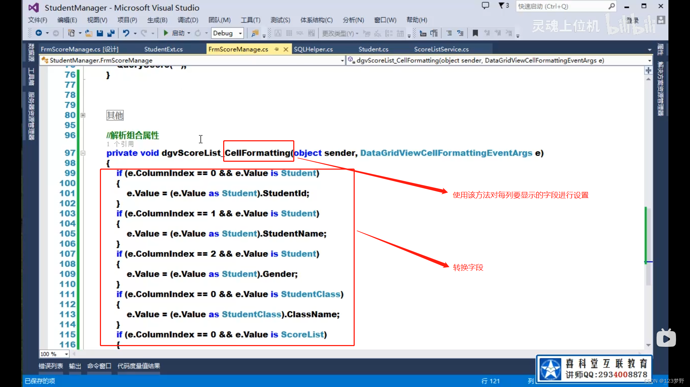Open the 体系结构(C) menu
The height and width of the screenshot is (387, 690).
[317, 20]
